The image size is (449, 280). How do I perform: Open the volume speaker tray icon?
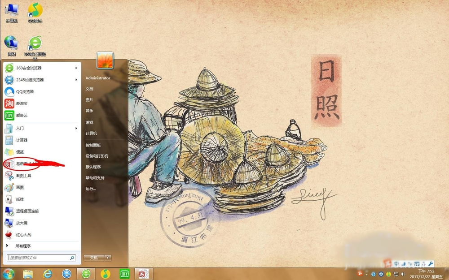[403, 274]
